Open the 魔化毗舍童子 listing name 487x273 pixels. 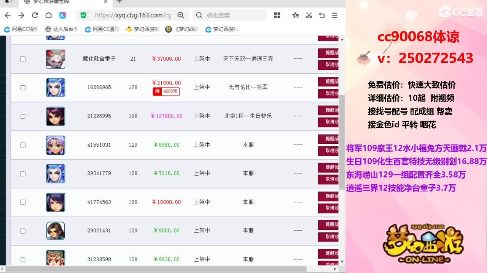[99, 59]
